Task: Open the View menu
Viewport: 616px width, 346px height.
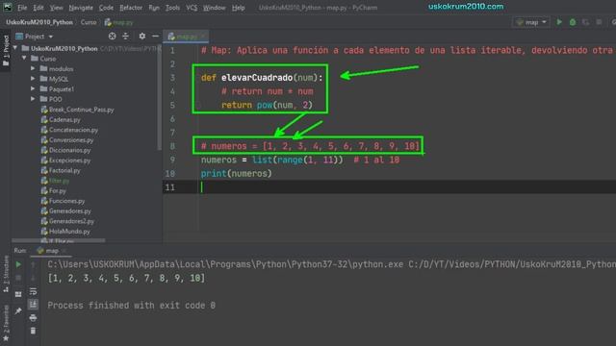Action: [56, 8]
